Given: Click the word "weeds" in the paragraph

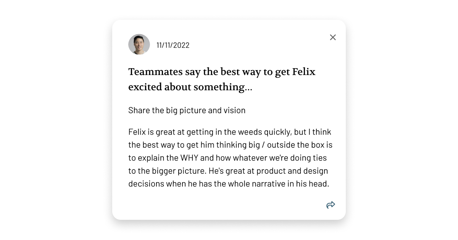Looking at the screenshot, I should point(250,132).
